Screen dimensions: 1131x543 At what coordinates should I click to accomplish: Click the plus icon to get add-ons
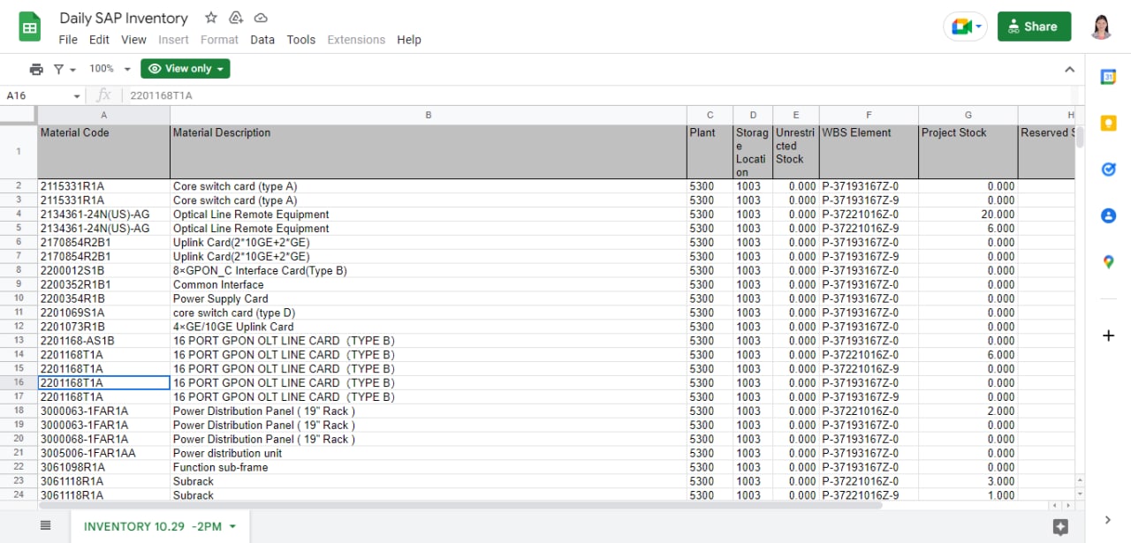pyautogui.click(x=1108, y=336)
